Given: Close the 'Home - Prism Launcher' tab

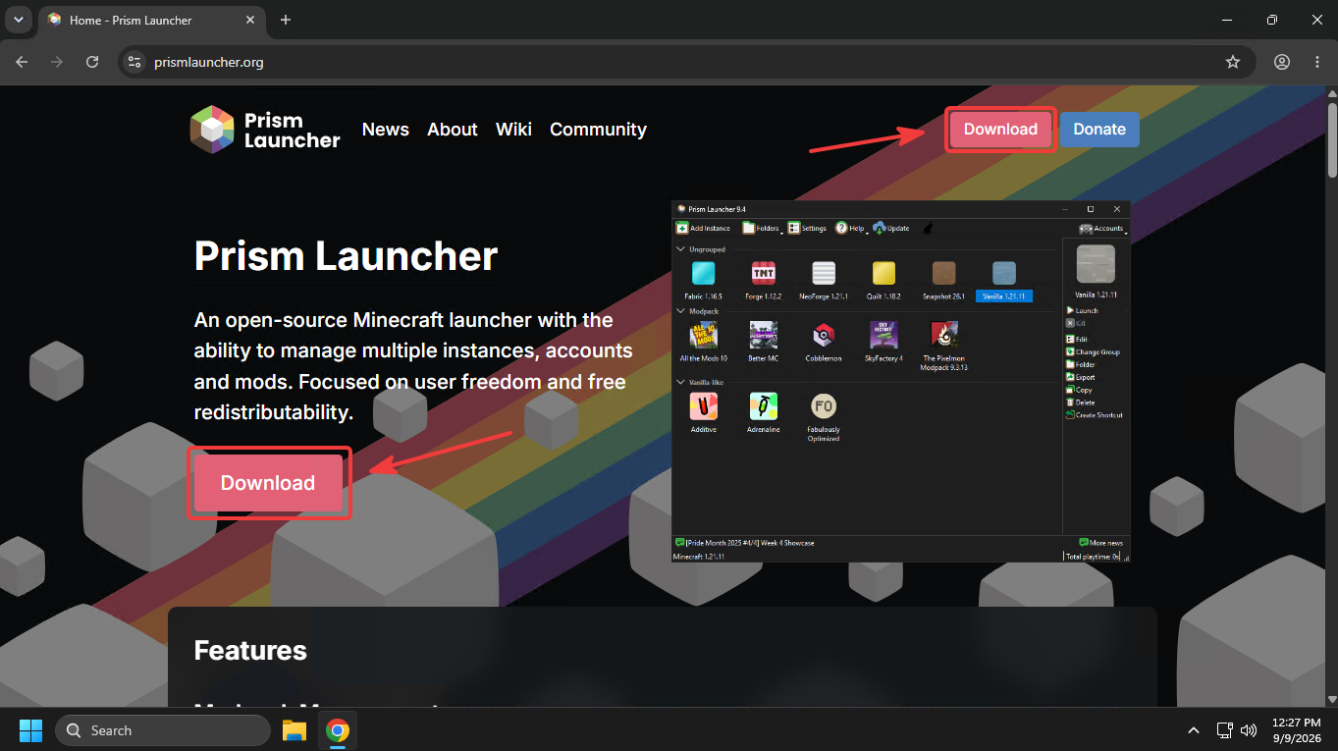Looking at the screenshot, I should click(x=248, y=20).
